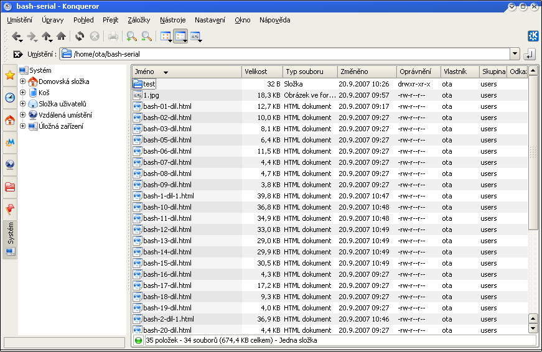Open the location bar history dropdown

point(514,55)
